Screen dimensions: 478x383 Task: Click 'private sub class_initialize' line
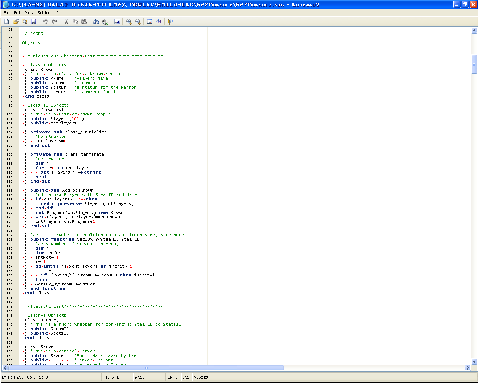point(68,132)
